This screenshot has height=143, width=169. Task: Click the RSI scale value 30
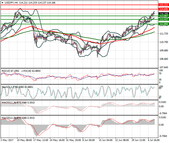(x=160, y=80)
